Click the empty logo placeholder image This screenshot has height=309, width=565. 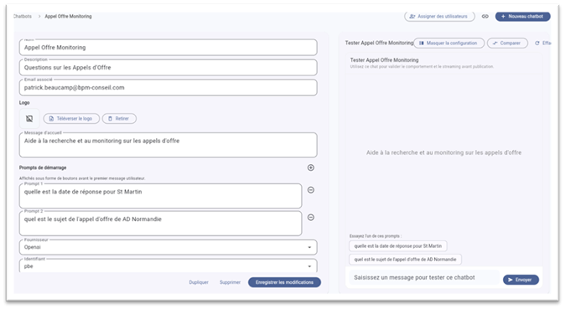[29, 118]
